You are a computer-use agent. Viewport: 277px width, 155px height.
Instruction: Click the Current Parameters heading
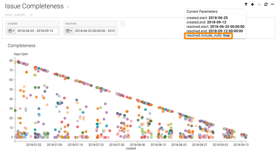(x=202, y=12)
